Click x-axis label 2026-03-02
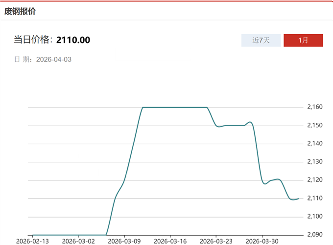This screenshot has width=333, height=245. tap(78, 241)
